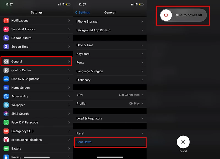Tap the red power icon on the slider

click(166, 15)
